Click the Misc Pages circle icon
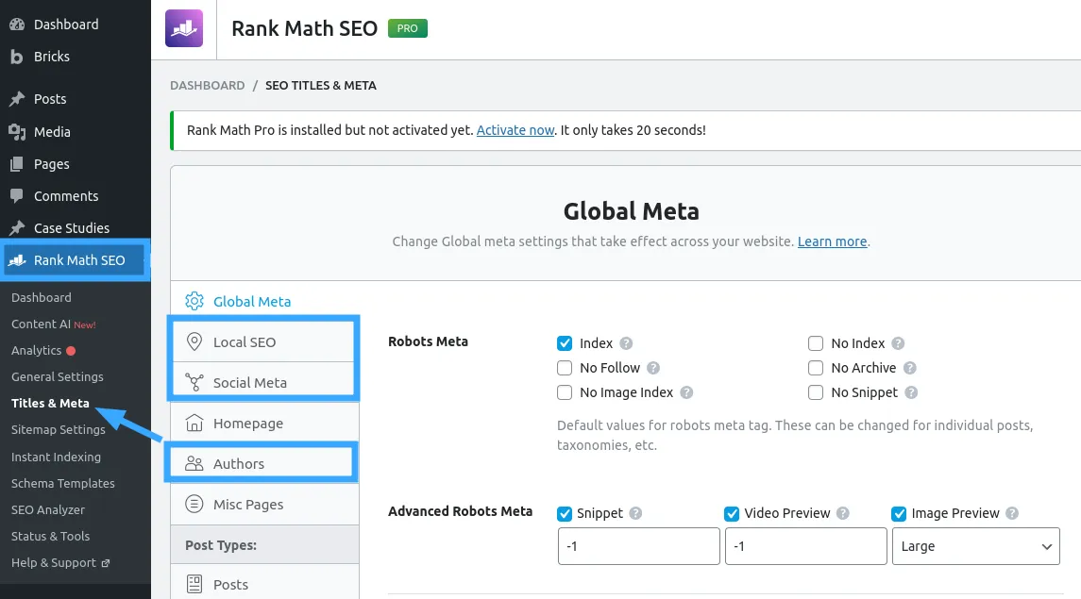 tap(194, 504)
